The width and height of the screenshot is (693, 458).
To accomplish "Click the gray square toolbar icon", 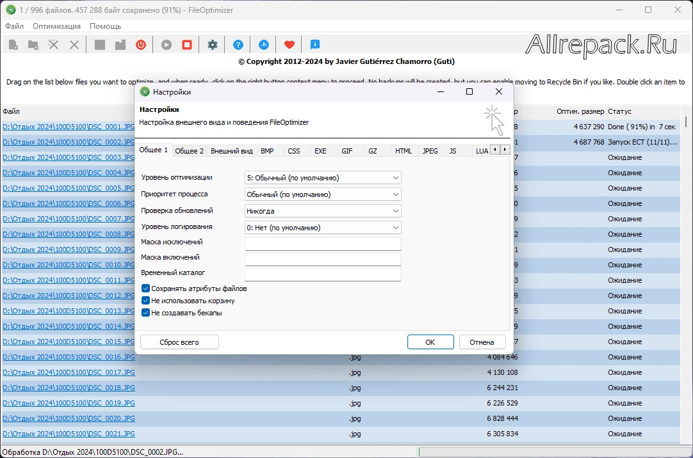I will click(x=100, y=45).
